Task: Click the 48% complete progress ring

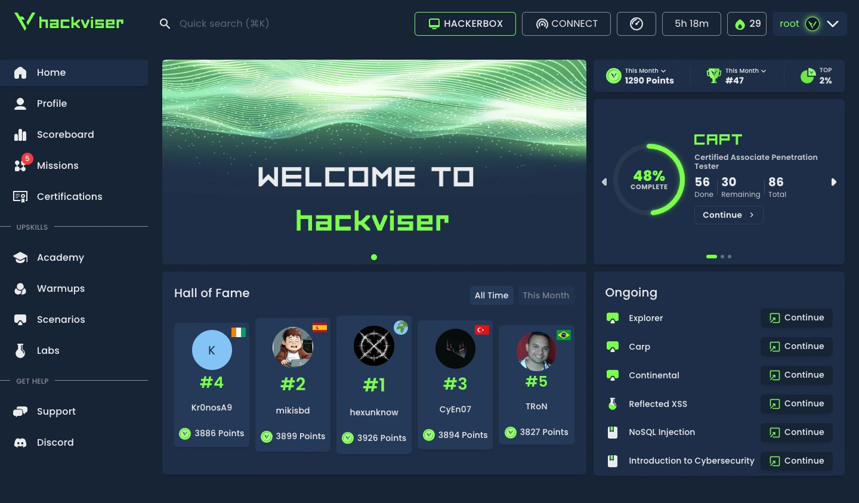Action: click(649, 179)
